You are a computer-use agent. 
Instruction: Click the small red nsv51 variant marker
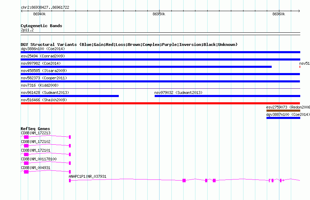[x=300, y=67]
